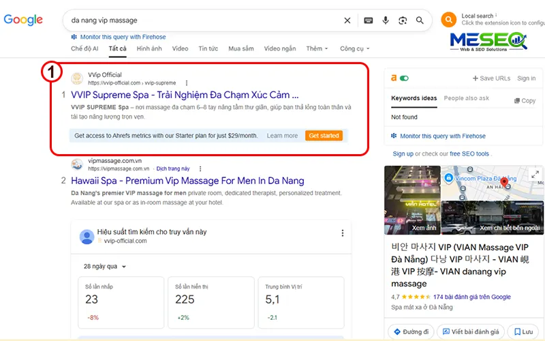Select the Keywords ideas tab

tap(414, 98)
